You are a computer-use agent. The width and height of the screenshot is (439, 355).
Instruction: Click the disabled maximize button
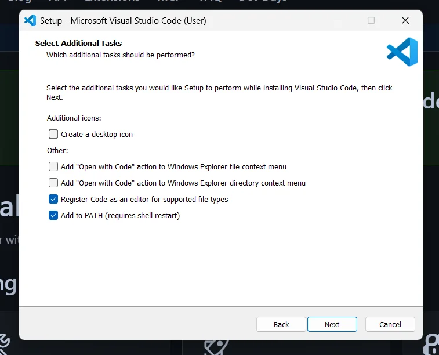coord(371,20)
